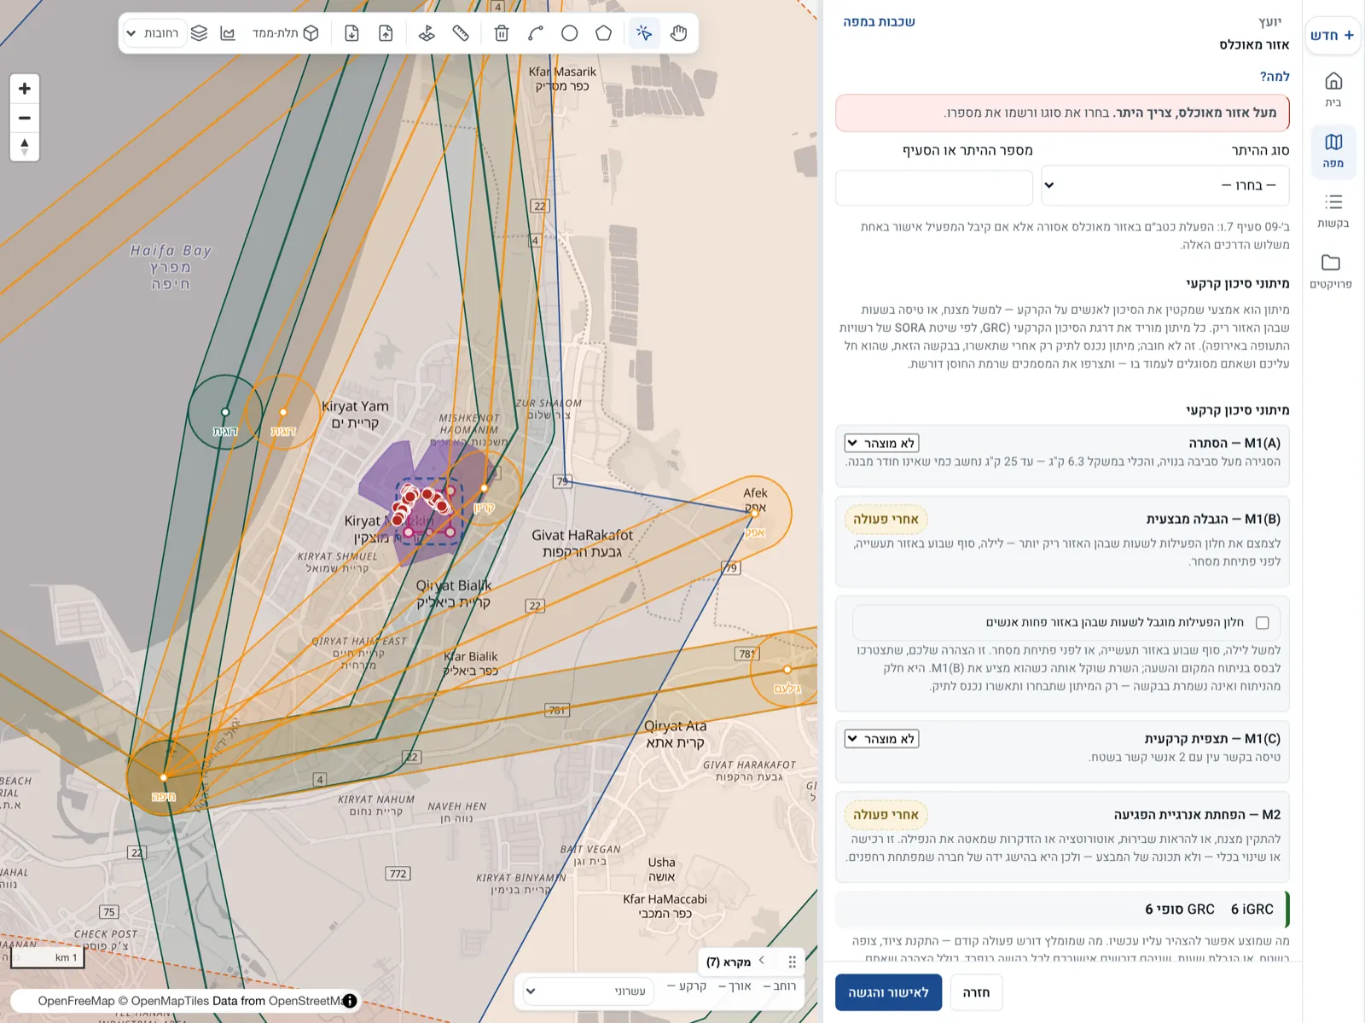Open the elevation profile chart icon
The height and width of the screenshot is (1023, 1365).
228,33
